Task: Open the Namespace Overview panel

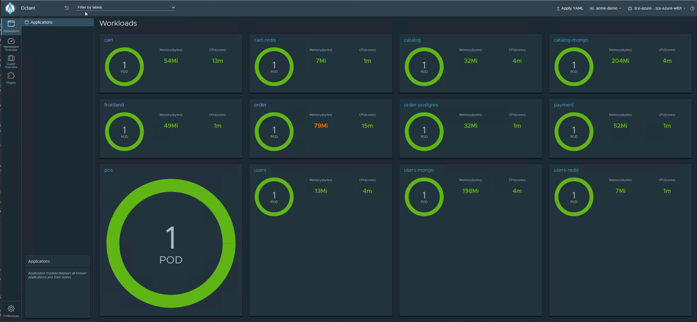Action: coord(11,44)
